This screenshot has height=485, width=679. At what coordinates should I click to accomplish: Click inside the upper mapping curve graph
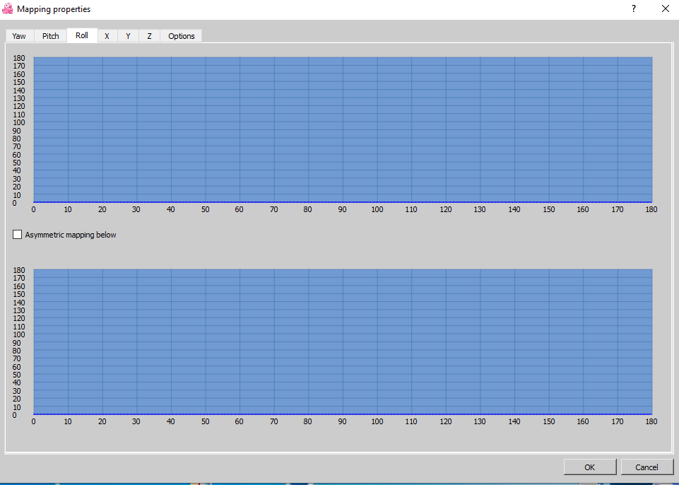tap(343, 129)
